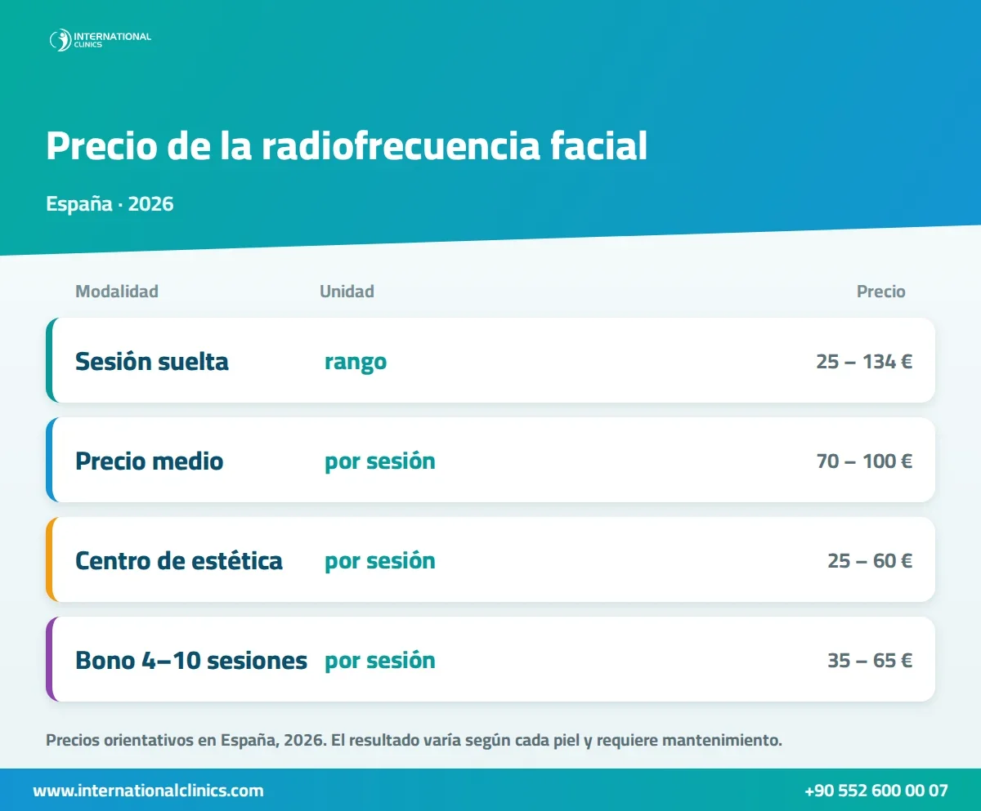This screenshot has height=811, width=981.
Task: Click the 'Precio' column header
Action: pos(881,292)
